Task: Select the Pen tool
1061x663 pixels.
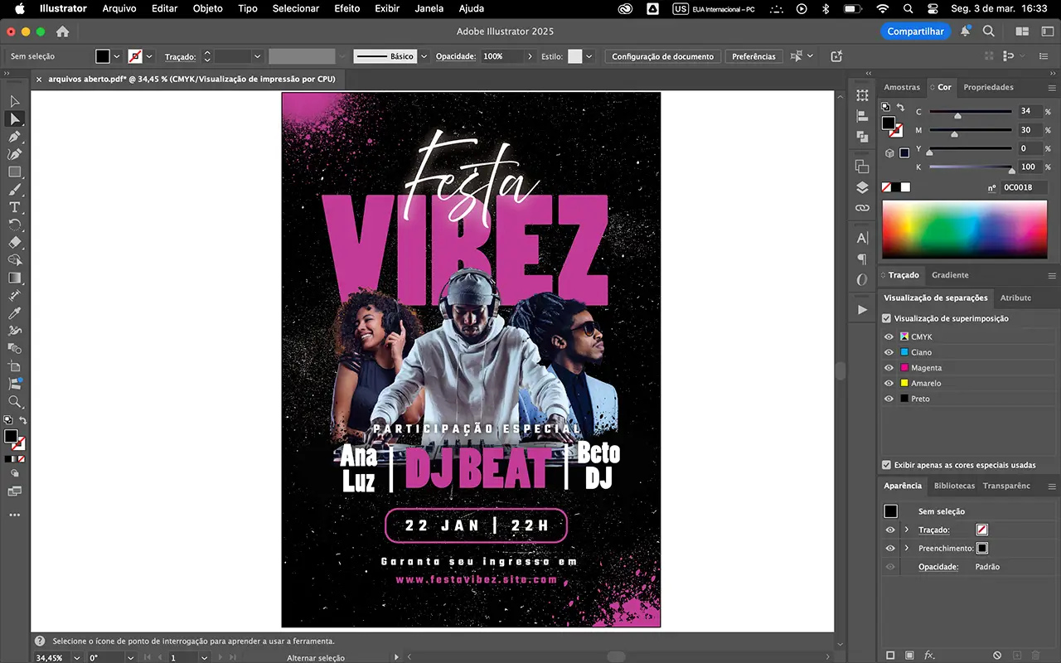Action: [x=14, y=137]
